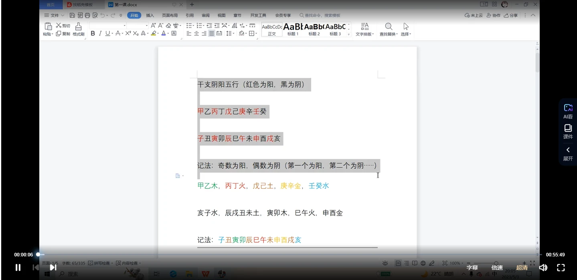Open the highlight color dropdown arrow
The height and width of the screenshot is (280, 577).
(158, 34)
